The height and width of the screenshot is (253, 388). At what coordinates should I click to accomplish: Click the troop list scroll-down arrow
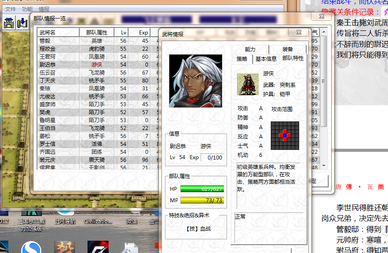[324, 166]
